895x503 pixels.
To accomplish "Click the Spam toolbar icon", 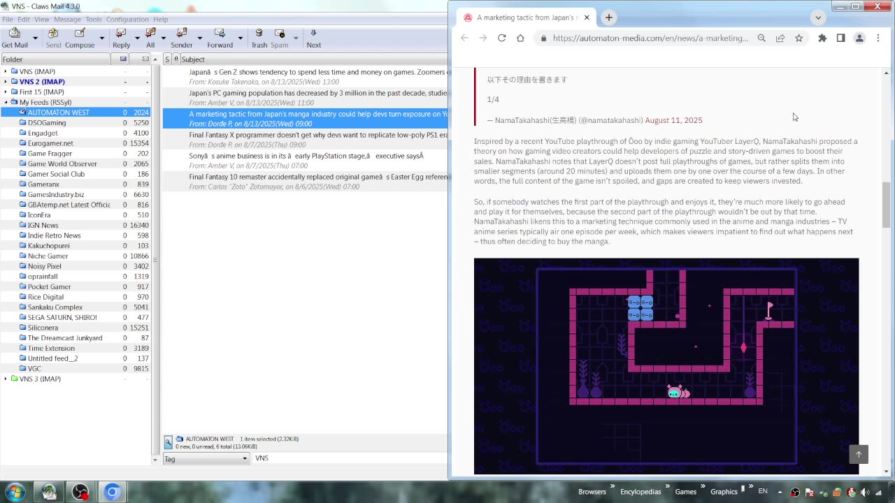I will (280, 38).
